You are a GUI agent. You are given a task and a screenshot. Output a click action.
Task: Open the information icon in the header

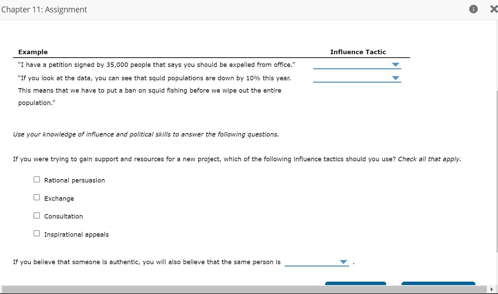[473, 9]
